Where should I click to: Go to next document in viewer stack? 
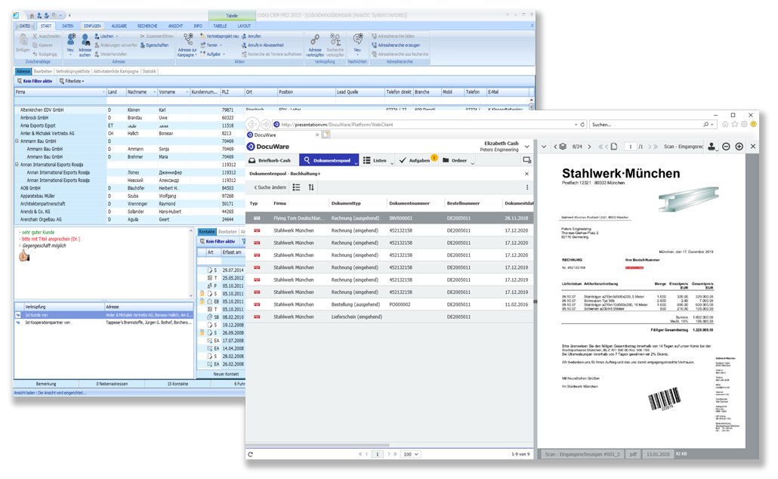(x=589, y=147)
